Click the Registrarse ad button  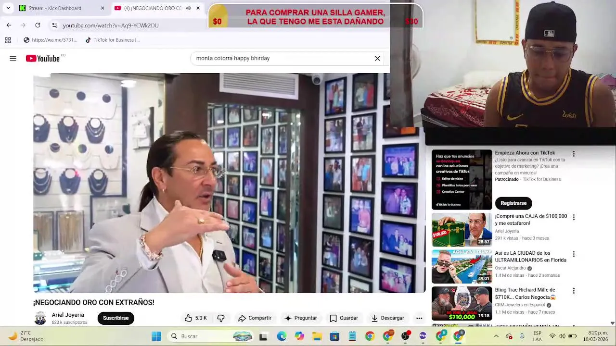(513, 203)
